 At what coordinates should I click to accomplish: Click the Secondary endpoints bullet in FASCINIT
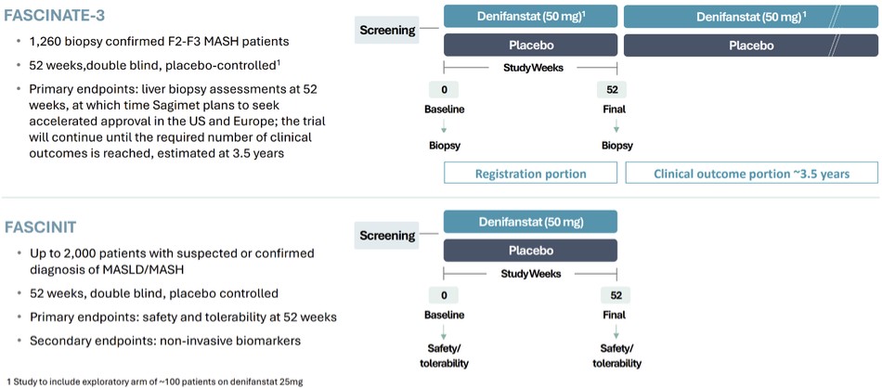[x=162, y=341]
